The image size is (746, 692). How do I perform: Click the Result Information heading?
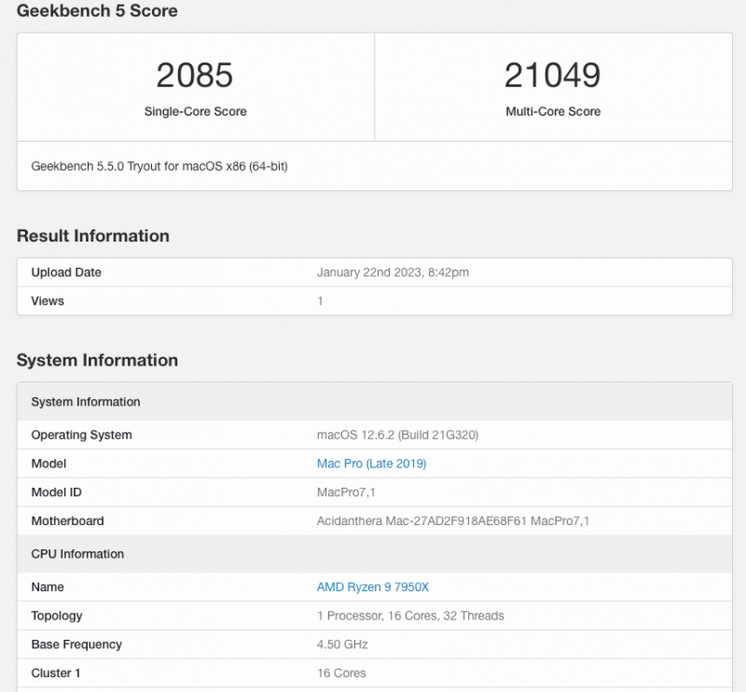click(x=93, y=236)
